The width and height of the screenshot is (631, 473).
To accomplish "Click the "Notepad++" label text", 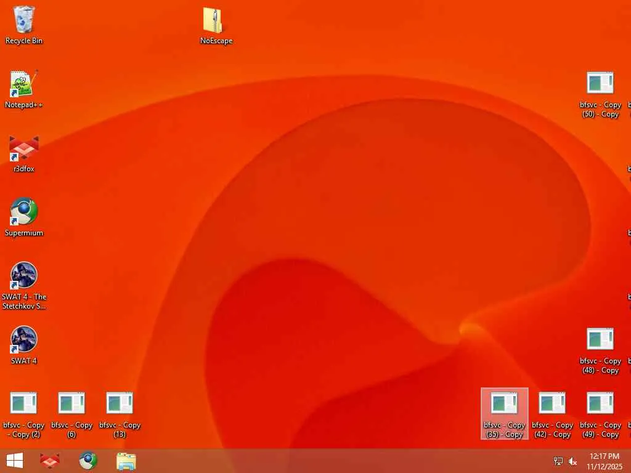I will click(24, 105).
